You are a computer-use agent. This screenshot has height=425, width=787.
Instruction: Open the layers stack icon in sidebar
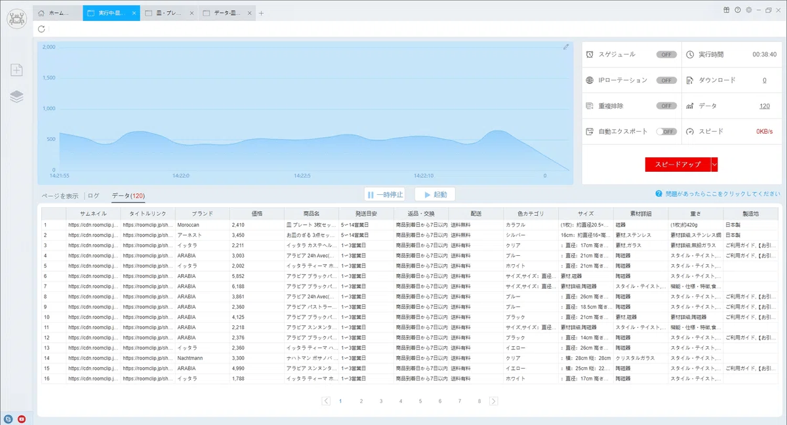(x=16, y=96)
